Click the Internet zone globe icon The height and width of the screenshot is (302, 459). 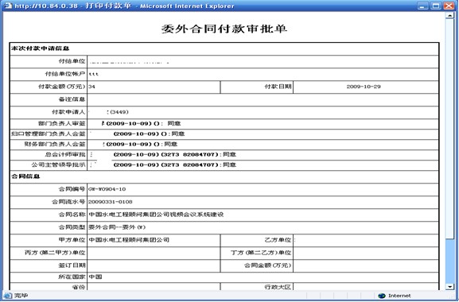tap(382, 296)
